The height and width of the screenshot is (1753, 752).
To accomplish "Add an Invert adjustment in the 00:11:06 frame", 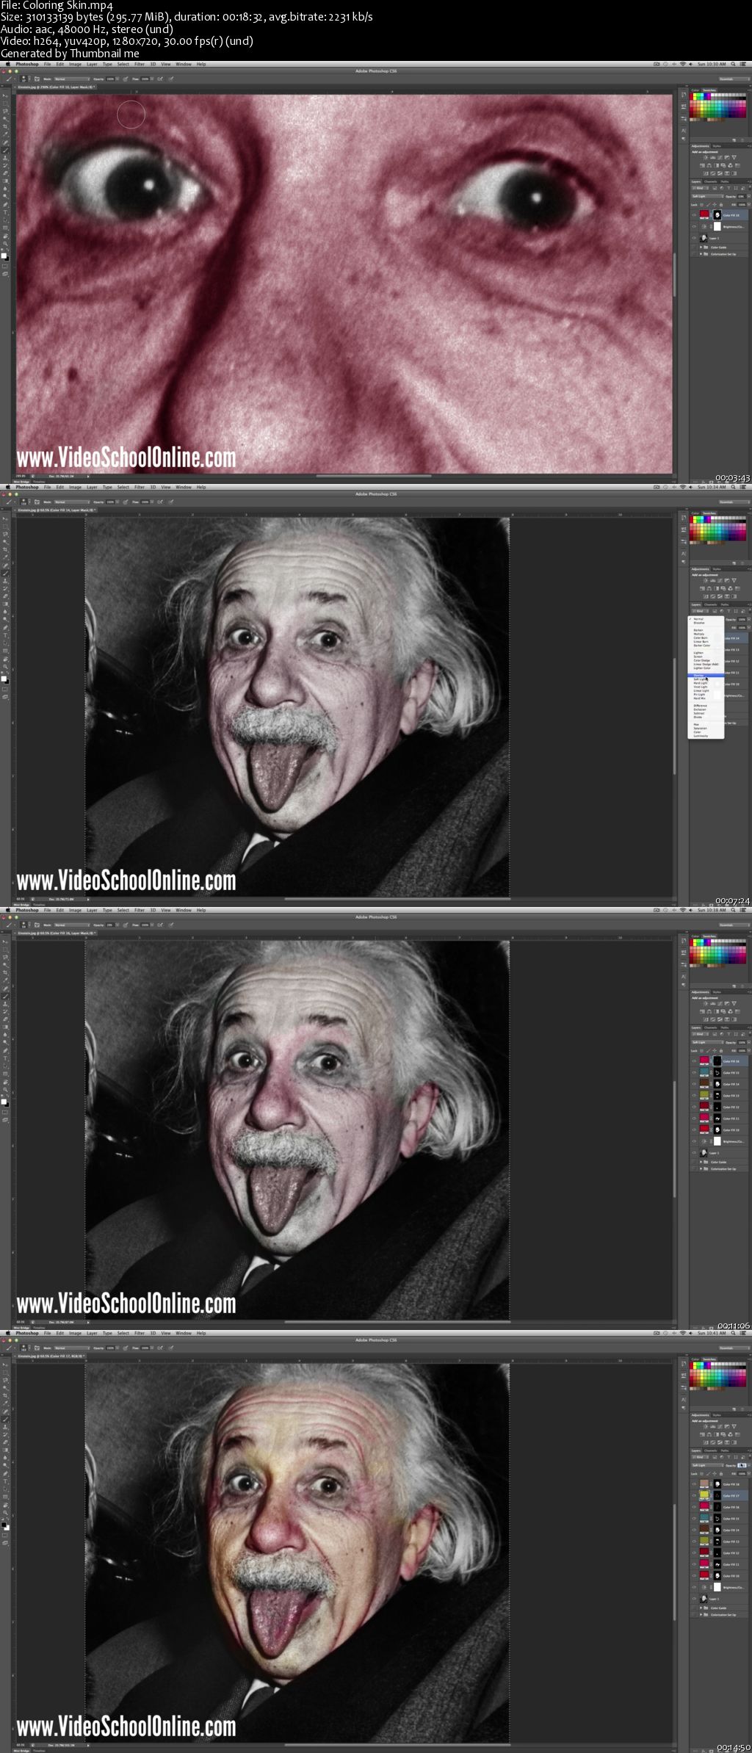I will click(x=706, y=1019).
